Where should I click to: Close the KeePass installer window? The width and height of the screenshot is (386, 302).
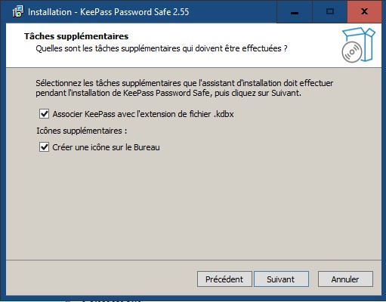point(364,11)
